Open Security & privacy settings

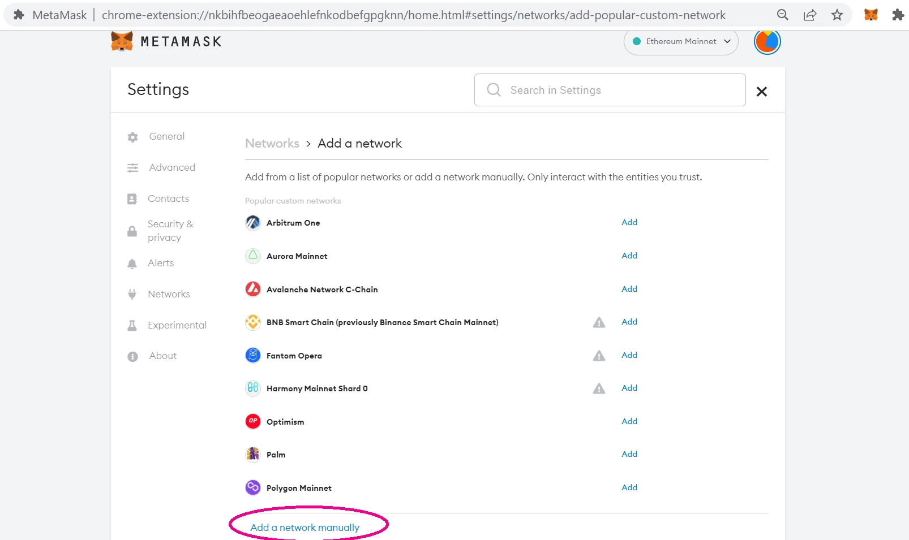tap(170, 231)
